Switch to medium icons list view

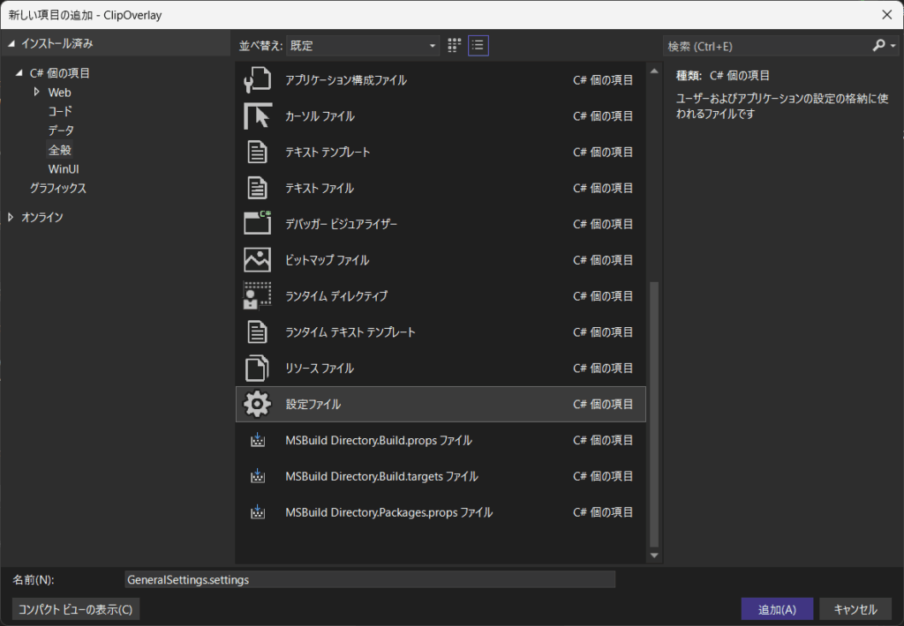tap(478, 46)
